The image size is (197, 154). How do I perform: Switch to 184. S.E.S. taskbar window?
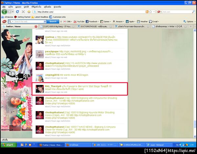point(105,145)
